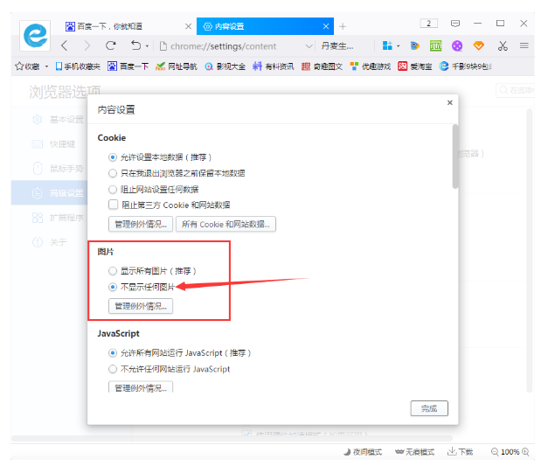Screen dimensions: 555x466
Task: Open 基本设置 in settings sidebar
Action: (58, 120)
